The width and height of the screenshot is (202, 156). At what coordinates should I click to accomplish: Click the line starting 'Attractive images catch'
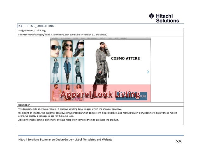68,120
